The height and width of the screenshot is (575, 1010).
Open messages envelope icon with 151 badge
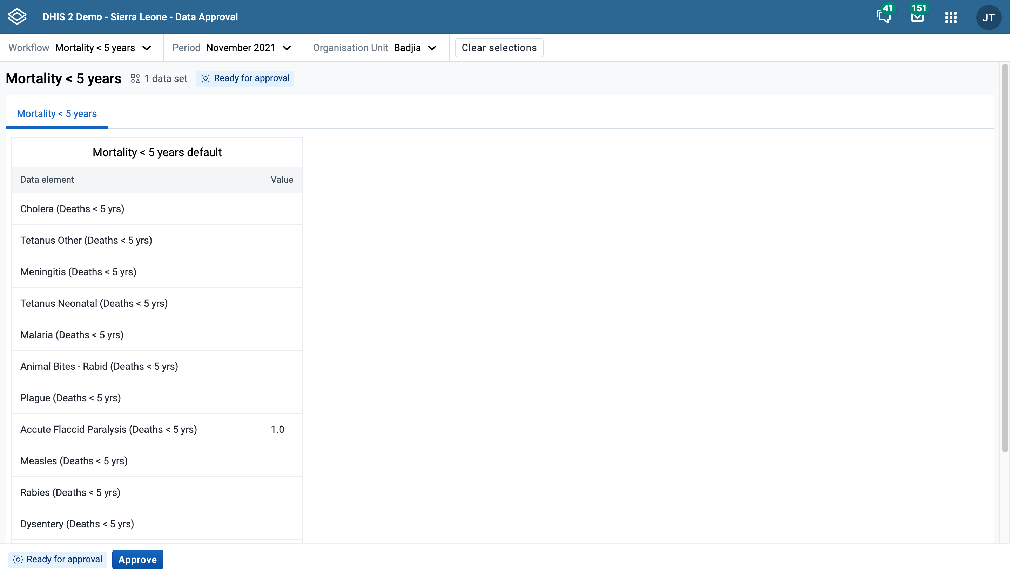pos(917,16)
